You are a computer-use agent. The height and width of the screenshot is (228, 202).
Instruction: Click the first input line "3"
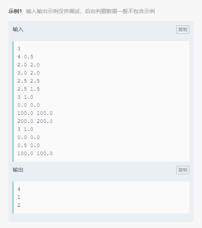19,49
